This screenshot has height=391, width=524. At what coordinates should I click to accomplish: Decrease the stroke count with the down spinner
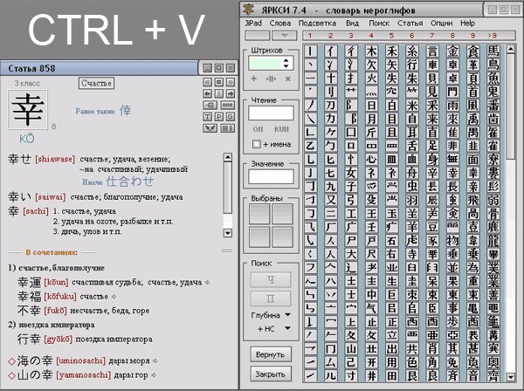click(x=286, y=66)
